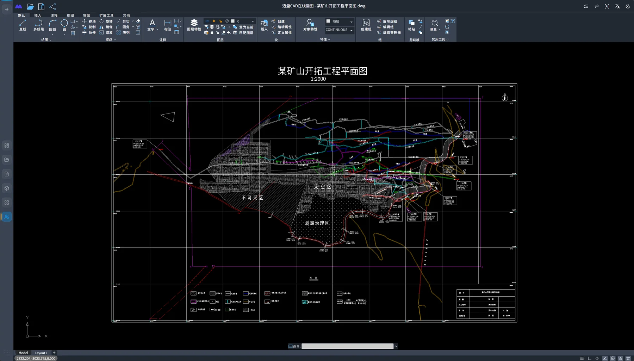
Task: Toggle polar tracking in status bar
Action: [x=597, y=358]
